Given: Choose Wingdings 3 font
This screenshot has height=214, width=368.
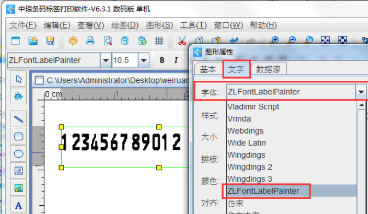Looking at the screenshot, I should click(x=291, y=179).
